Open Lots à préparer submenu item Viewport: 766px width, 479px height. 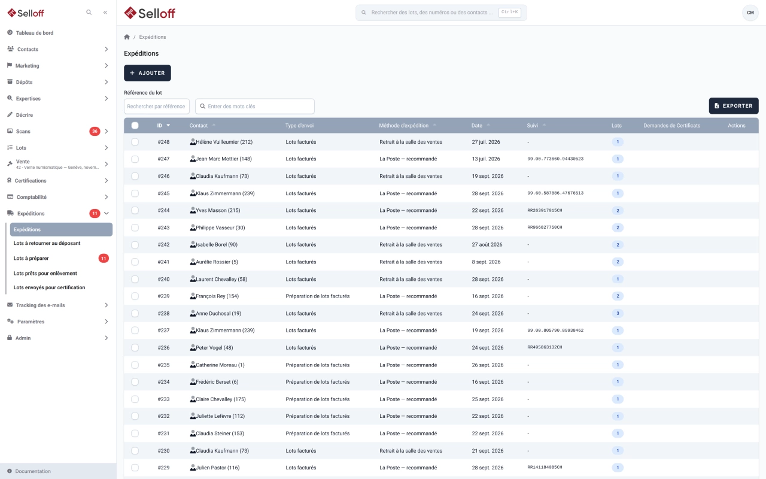point(61,258)
